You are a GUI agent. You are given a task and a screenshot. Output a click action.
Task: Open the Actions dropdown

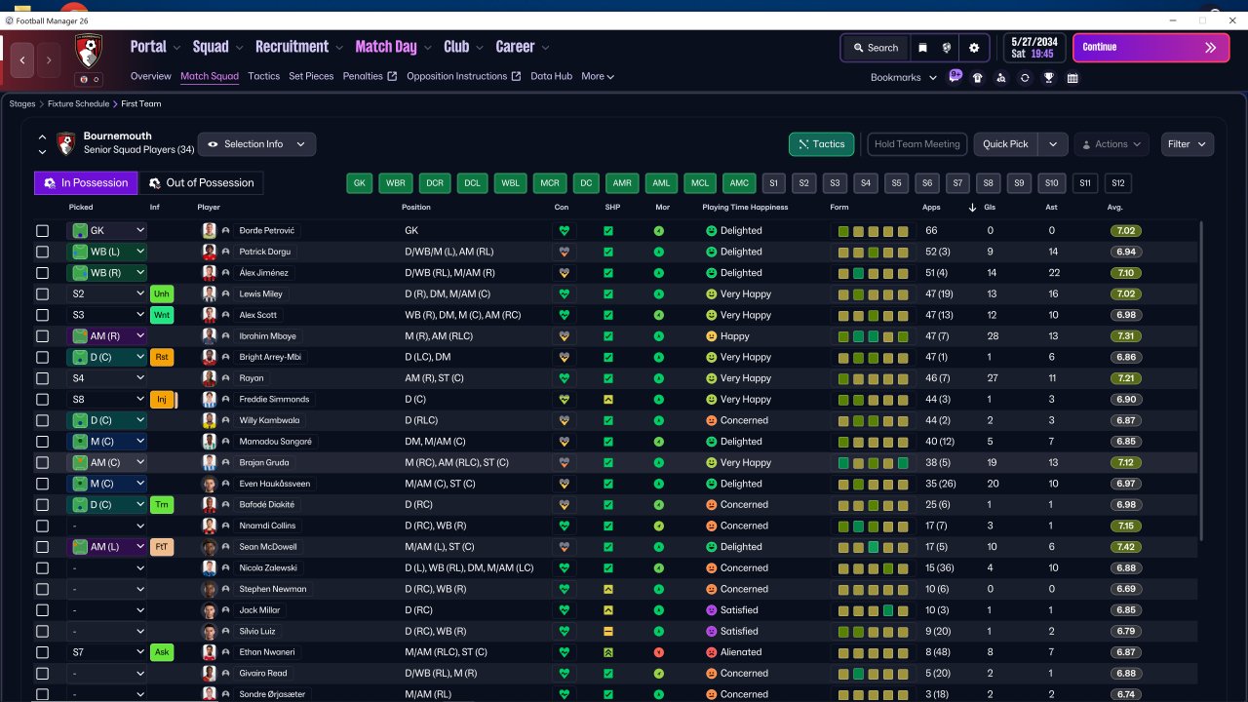click(x=1111, y=144)
